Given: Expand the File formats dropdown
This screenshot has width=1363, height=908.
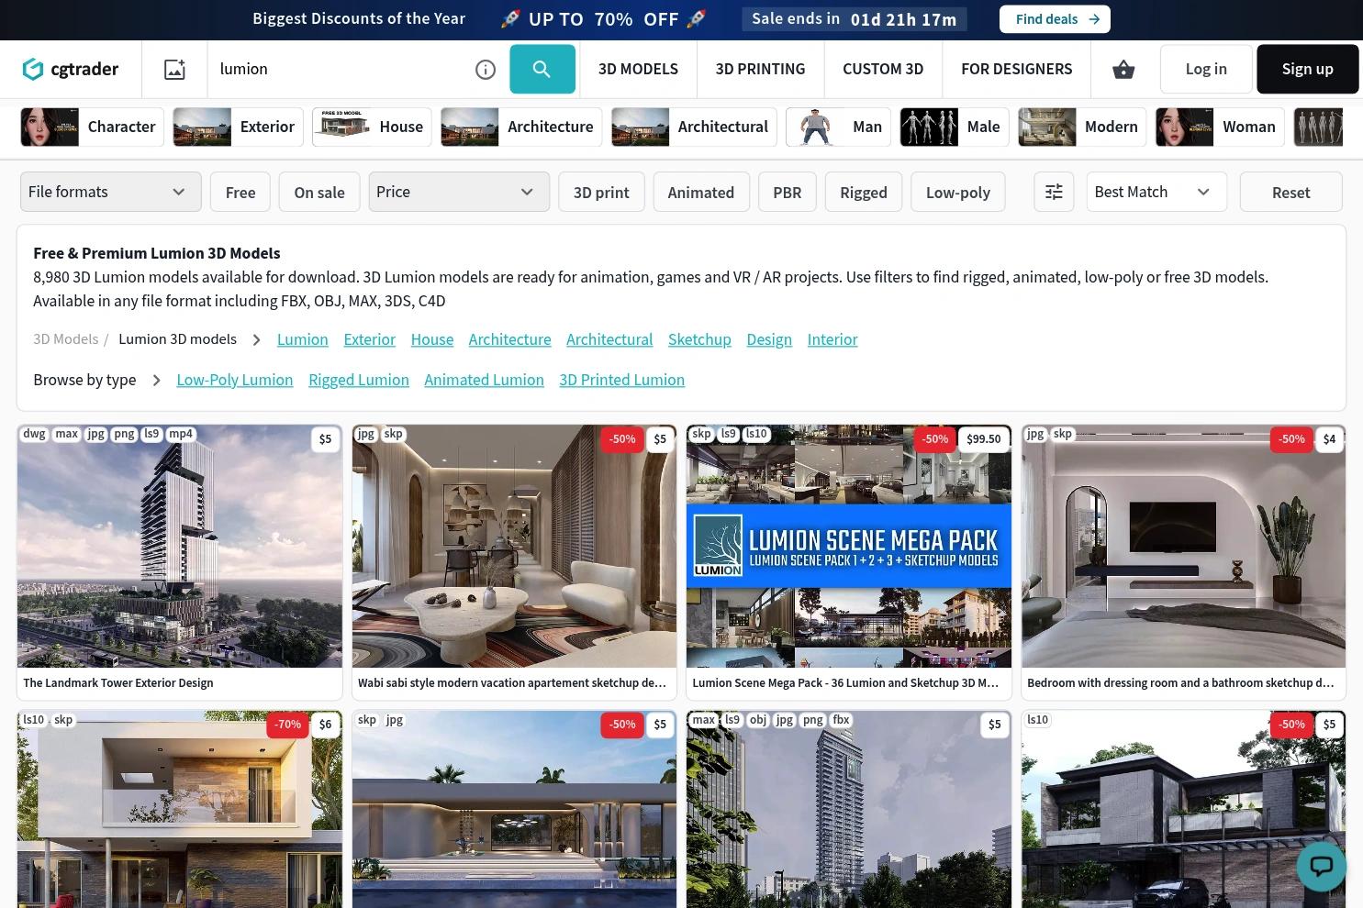Looking at the screenshot, I should (111, 192).
